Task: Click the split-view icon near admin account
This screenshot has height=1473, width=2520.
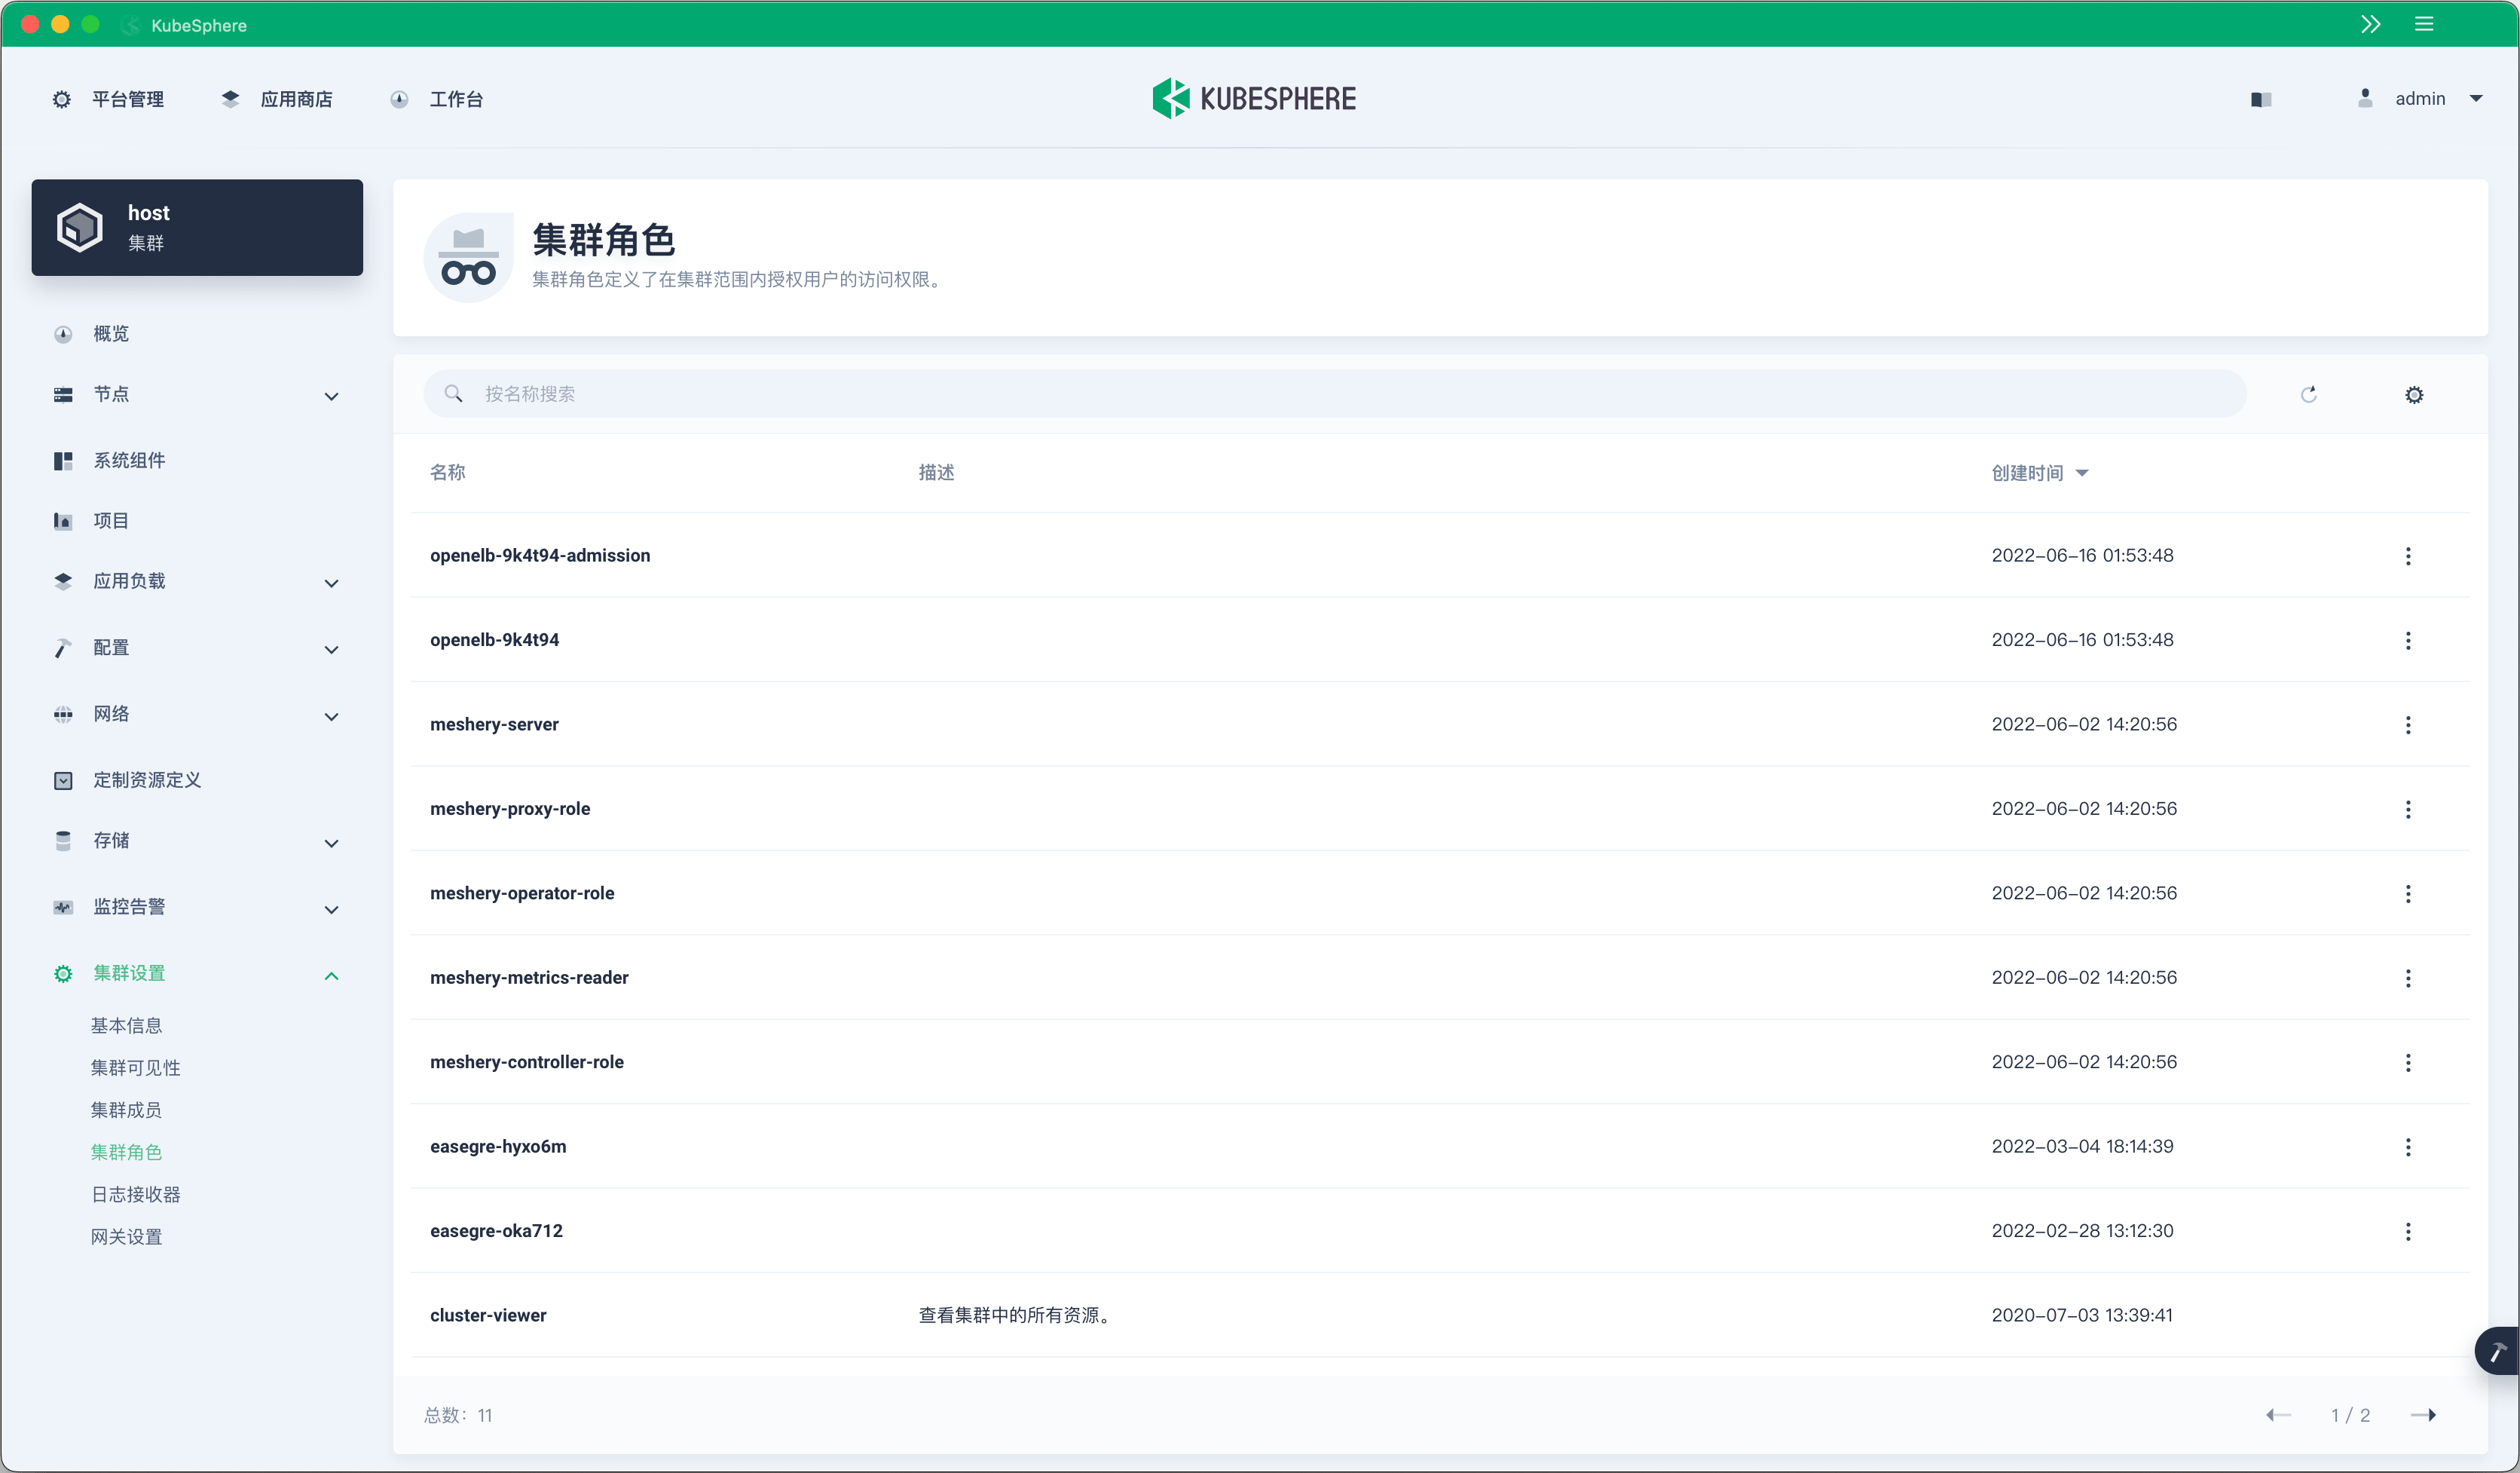Action: [2261, 98]
